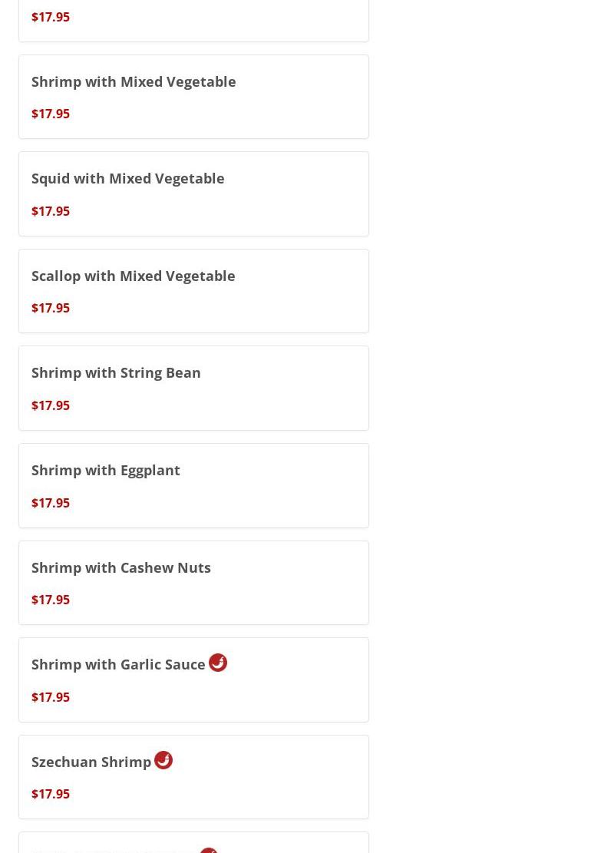The height and width of the screenshot is (853, 591).
Task: Select the Szechuan Shrimp dish name
Action: [91, 762]
